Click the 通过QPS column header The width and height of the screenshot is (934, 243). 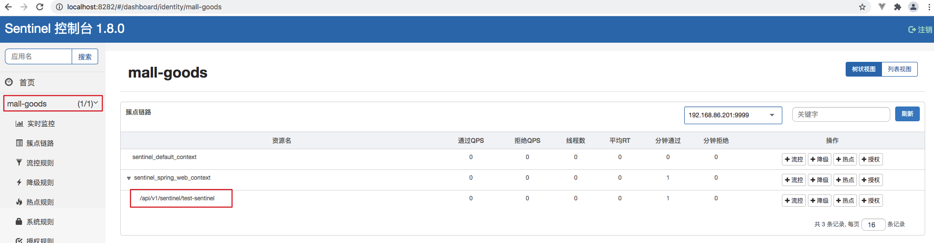click(x=471, y=140)
